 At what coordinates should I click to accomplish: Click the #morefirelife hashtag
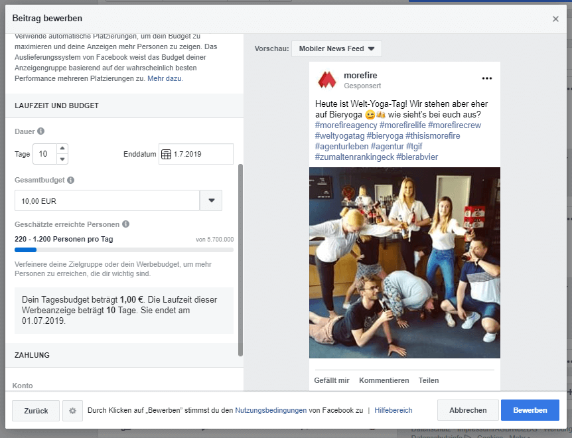[402, 125]
